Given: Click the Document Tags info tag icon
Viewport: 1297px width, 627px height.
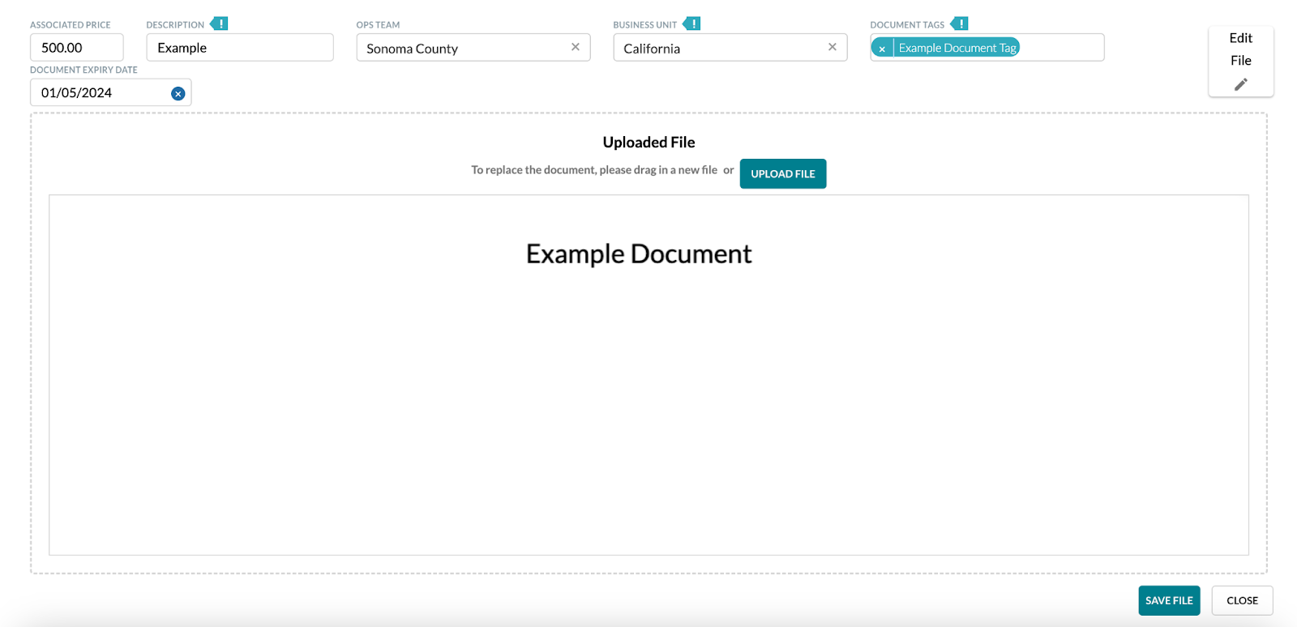Looking at the screenshot, I should pyautogui.click(x=959, y=23).
